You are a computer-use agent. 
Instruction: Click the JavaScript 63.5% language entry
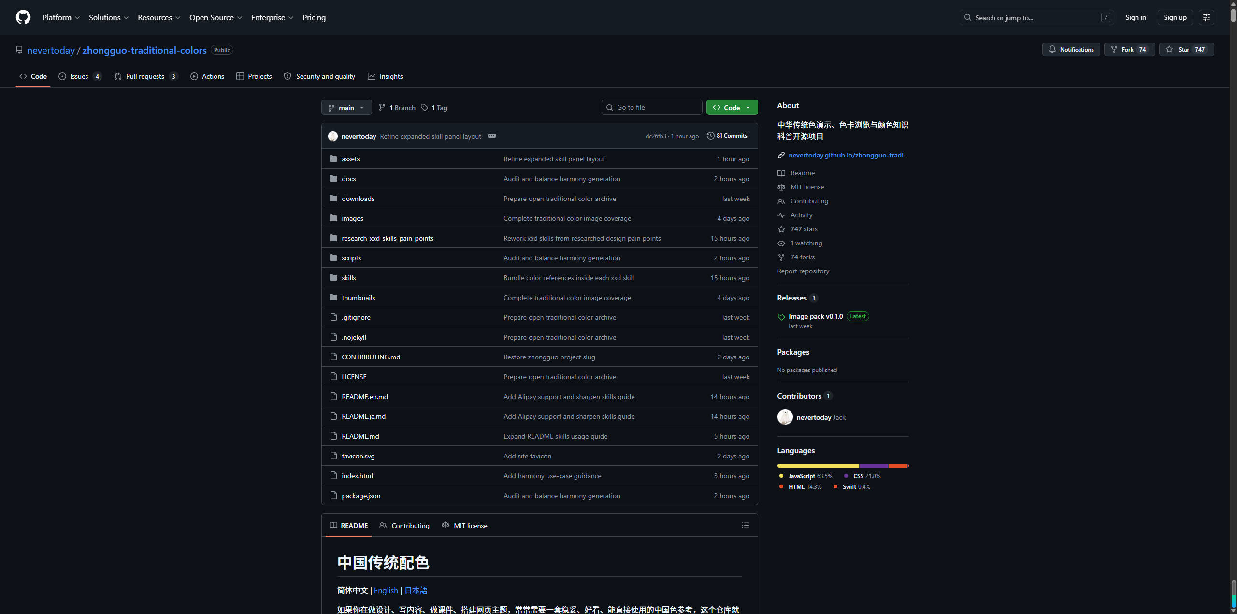point(805,476)
